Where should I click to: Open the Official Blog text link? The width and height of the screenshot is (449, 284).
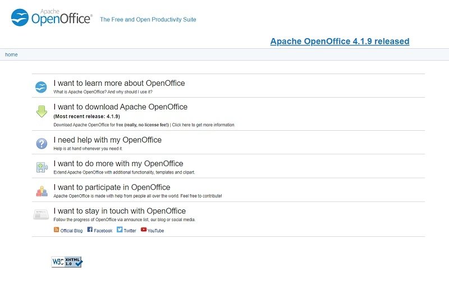coord(71,231)
